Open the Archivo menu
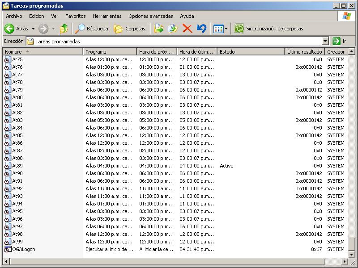358x268 pixels. 14,16
